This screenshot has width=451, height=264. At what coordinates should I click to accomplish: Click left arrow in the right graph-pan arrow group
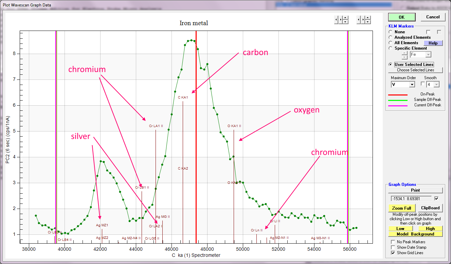click(358, 20)
